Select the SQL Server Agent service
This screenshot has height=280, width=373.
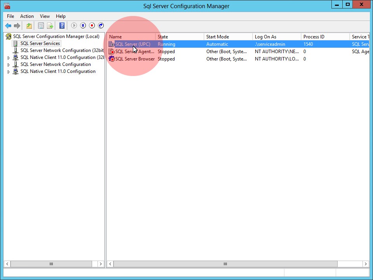tap(135, 52)
